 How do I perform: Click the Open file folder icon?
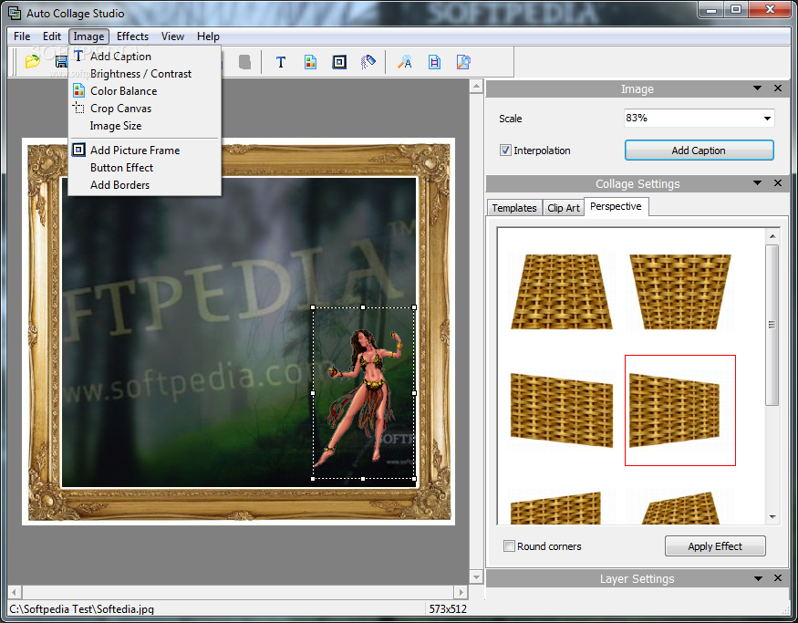[33, 62]
